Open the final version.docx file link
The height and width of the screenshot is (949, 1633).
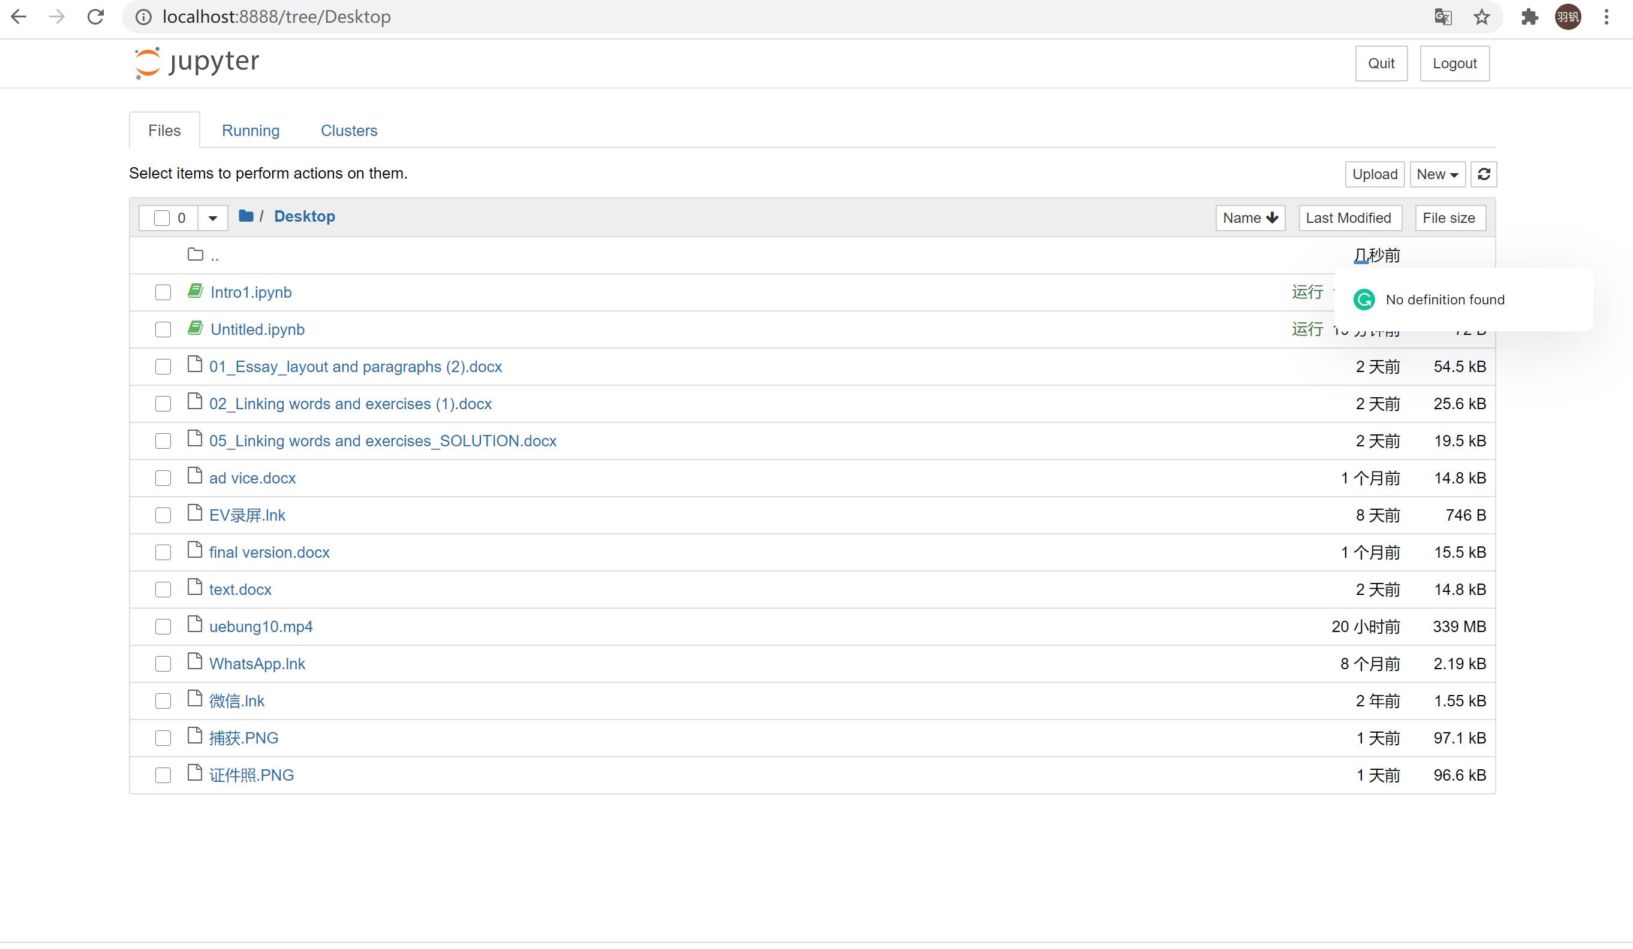click(269, 553)
